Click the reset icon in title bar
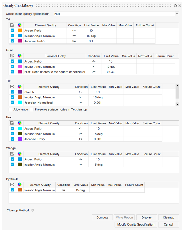 click(175, 6)
